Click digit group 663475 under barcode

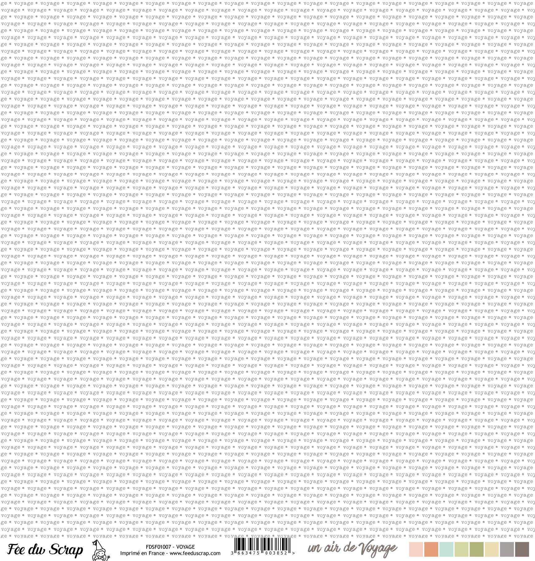pyautogui.click(x=249, y=553)
